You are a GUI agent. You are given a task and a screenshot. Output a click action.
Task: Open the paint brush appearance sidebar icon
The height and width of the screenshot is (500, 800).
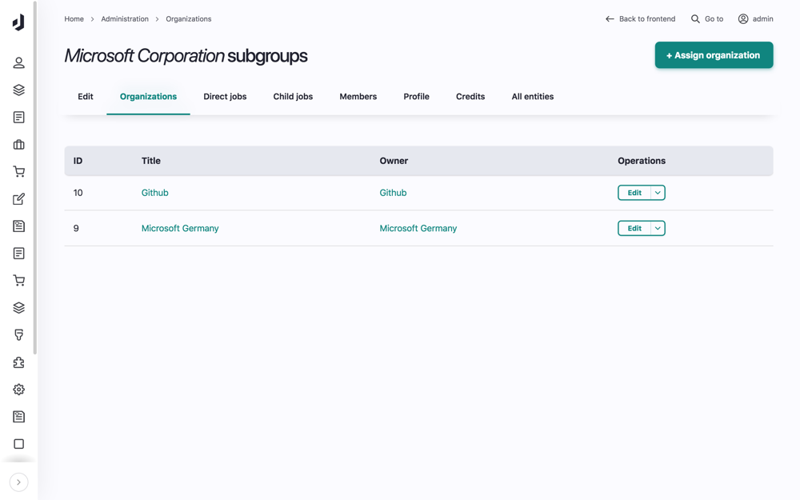[x=19, y=335]
